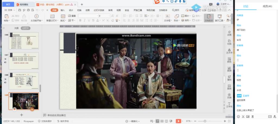Viewport: 278px width, 124px height.
Task: Open Style (风格) sidebar icon
Action: tap(229, 96)
